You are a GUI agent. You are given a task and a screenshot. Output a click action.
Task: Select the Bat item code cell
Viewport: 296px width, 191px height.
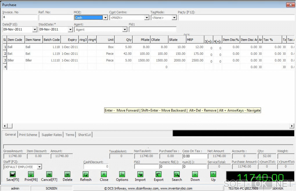(x=15, y=53)
